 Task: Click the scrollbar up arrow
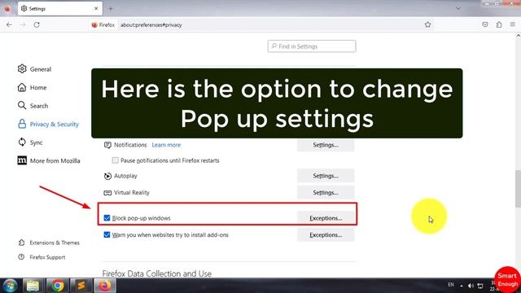click(x=518, y=36)
